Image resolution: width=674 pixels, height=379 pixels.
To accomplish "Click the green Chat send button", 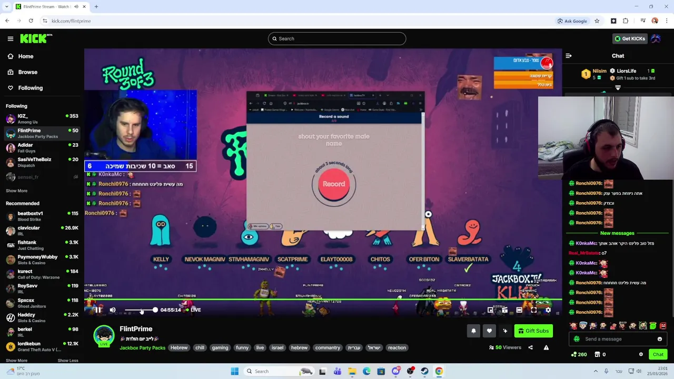I will (x=658, y=354).
